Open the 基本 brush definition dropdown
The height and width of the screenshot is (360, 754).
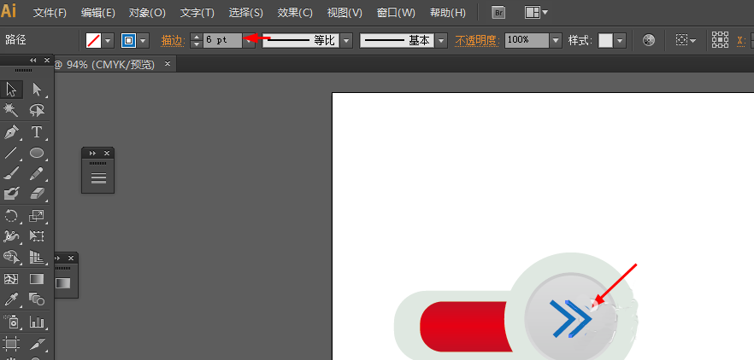tap(441, 41)
